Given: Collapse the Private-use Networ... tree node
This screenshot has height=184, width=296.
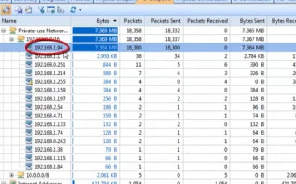Looking at the screenshot, I should click(3, 31).
